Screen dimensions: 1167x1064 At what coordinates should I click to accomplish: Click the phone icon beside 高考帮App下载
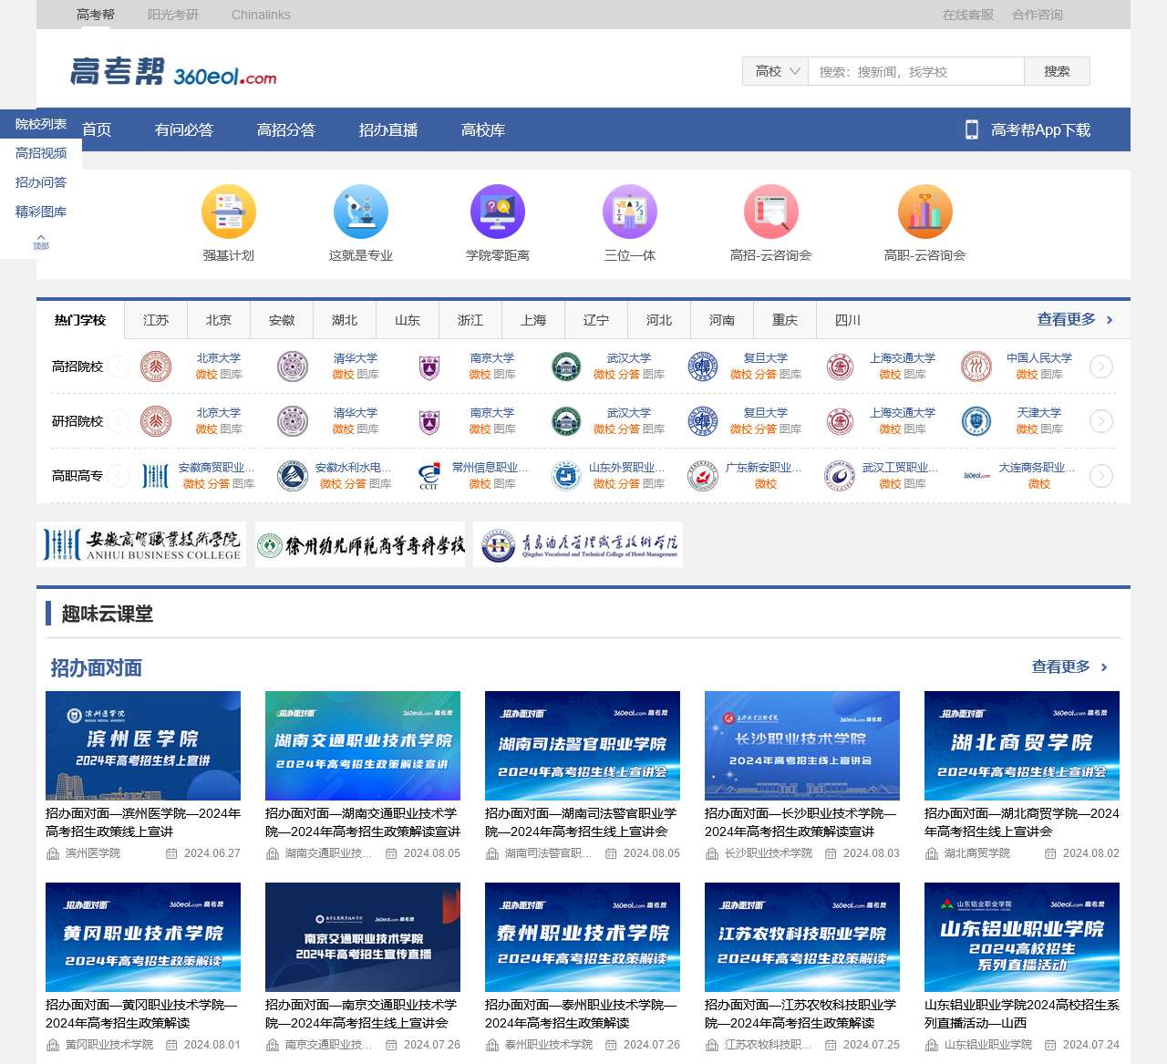(972, 129)
